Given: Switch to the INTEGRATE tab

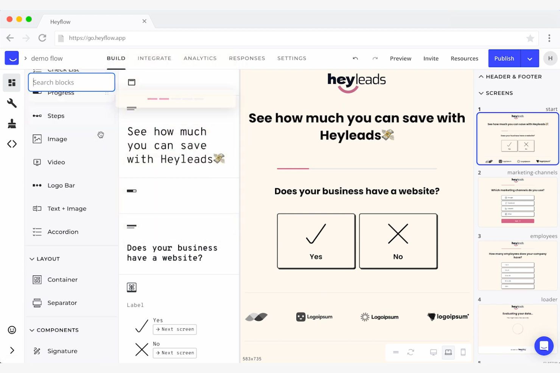Looking at the screenshot, I should (x=154, y=58).
